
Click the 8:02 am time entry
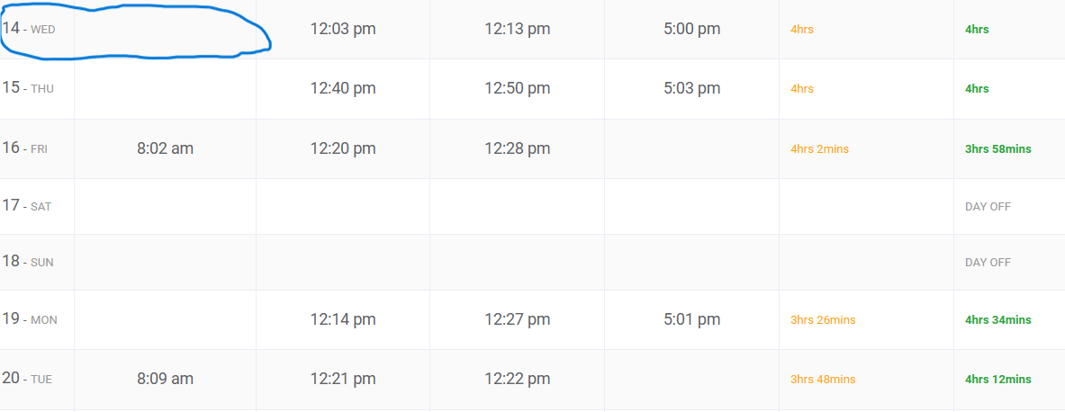pos(165,148)
